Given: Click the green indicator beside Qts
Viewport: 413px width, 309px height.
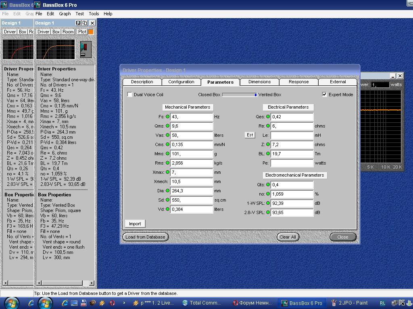Looking at the screenshot, I should click(x=268, y=185).
